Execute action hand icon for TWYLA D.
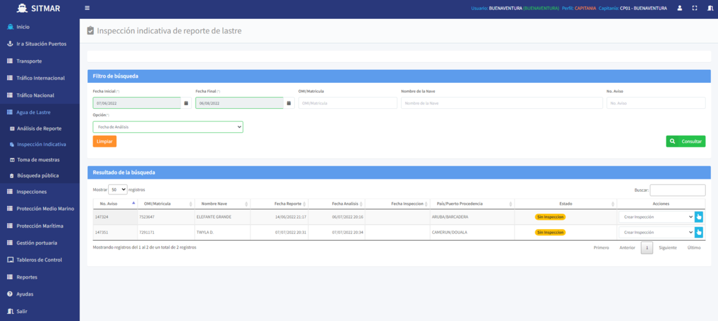This screenshot has height=321, width=718. coord(699,232)
